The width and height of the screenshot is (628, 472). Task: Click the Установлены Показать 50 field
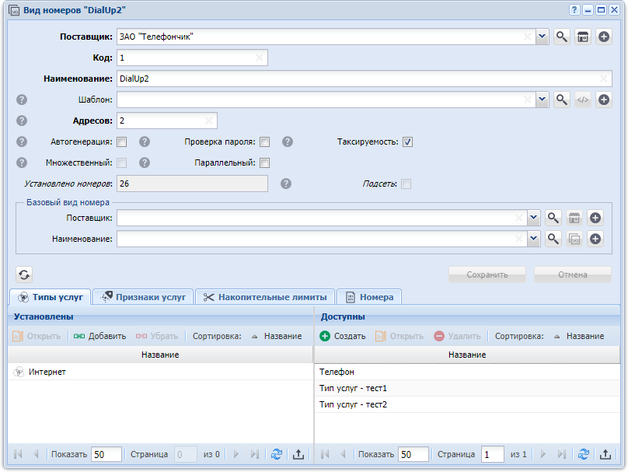[x=106, y=454]
